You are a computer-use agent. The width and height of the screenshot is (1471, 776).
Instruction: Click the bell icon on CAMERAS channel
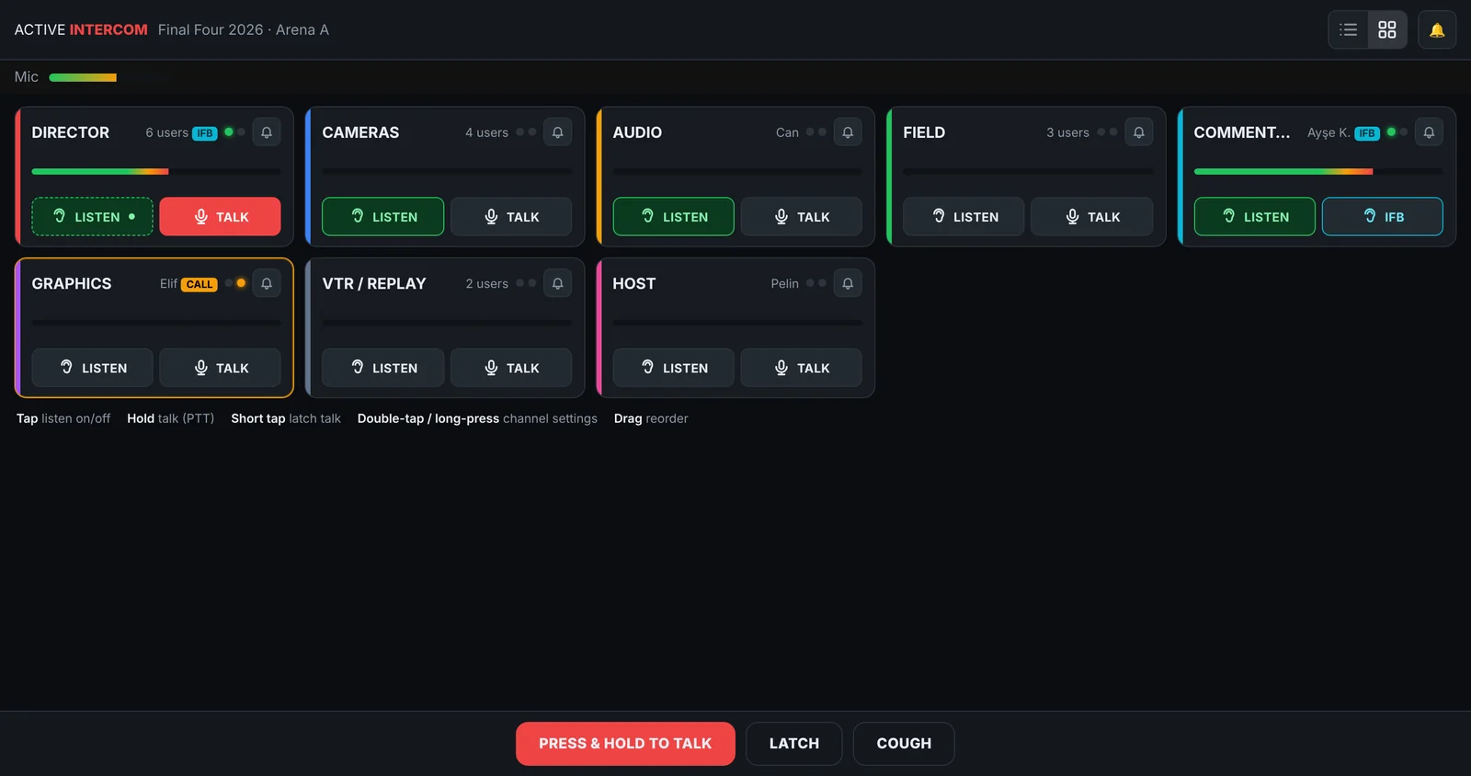tap(557, 132)
